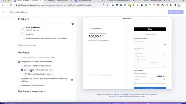Click the Correo electrónico field in preview
Viewport: 186px width, 104px height.
(150, 44)
